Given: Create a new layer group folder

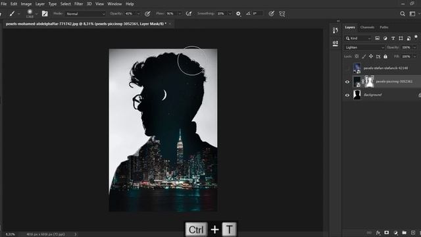Looking at the screenshot, I should tap(404, 232).
